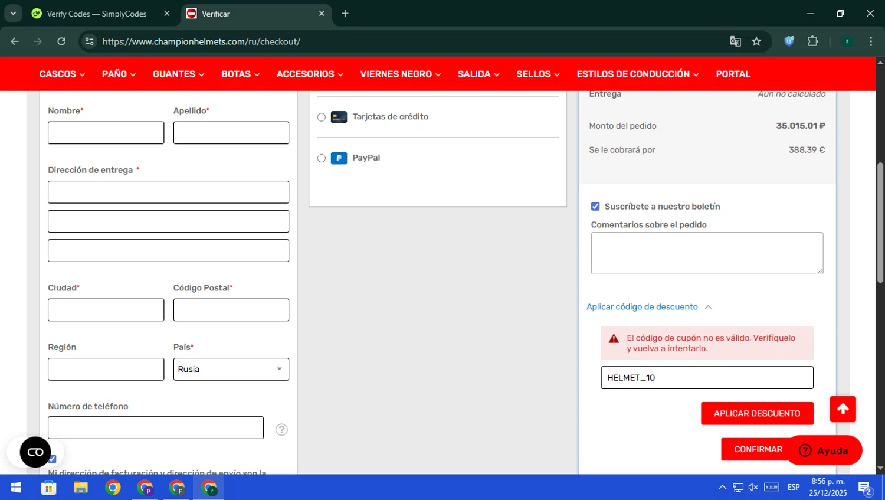Close the Verificar tab
The height and width of the screenshot is (500, 885).
click(x=322, y=14)
